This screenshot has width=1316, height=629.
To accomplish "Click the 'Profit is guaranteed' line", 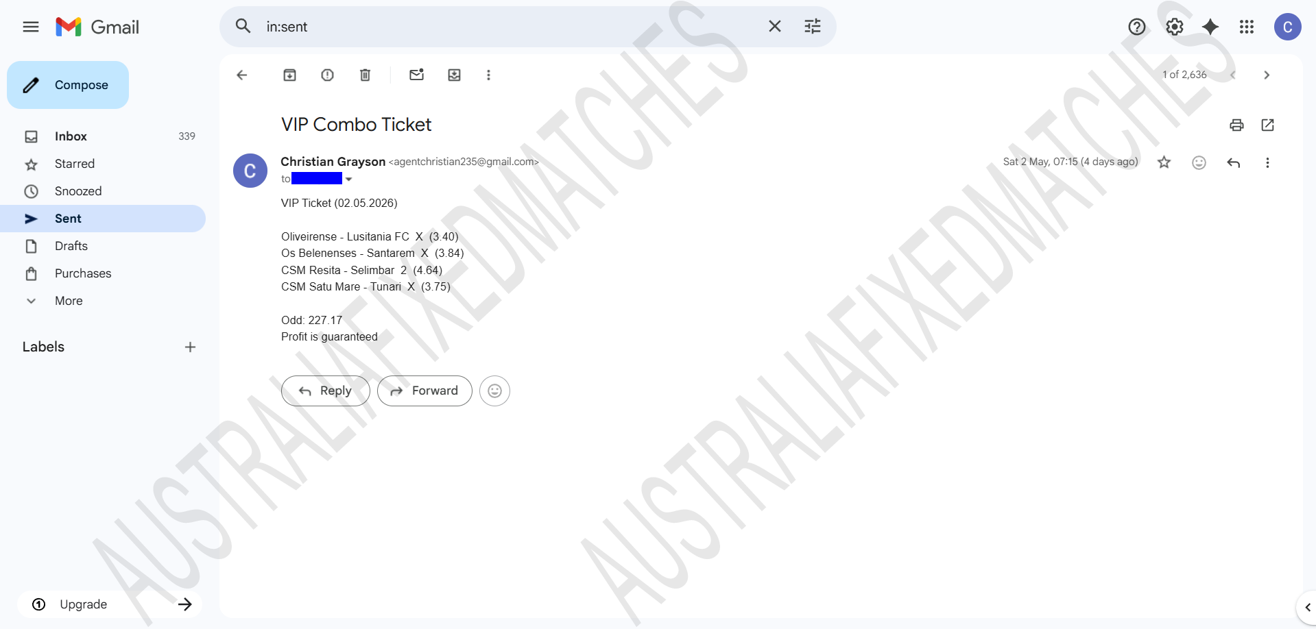I will (329, 337).
